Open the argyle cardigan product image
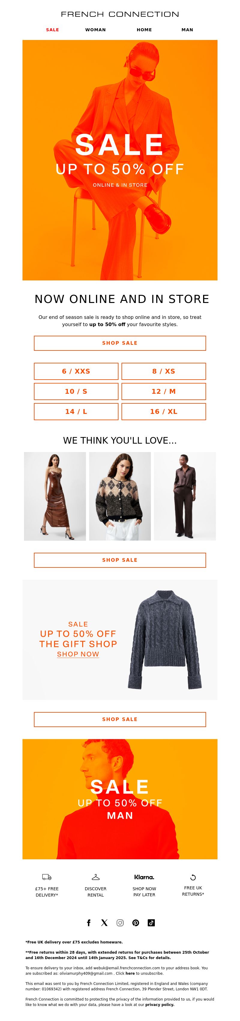Image resolution: width=240 pixels, height=1021 pixels. [120, 496]
